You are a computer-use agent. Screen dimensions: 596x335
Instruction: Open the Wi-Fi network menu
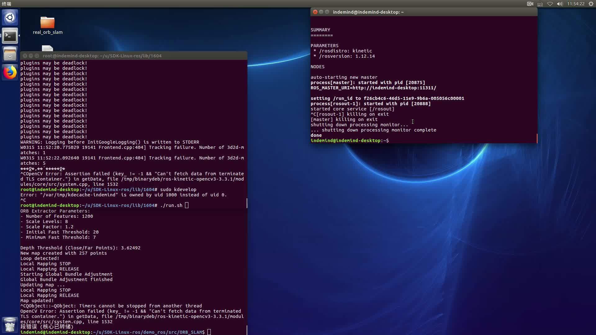point(550,4)
